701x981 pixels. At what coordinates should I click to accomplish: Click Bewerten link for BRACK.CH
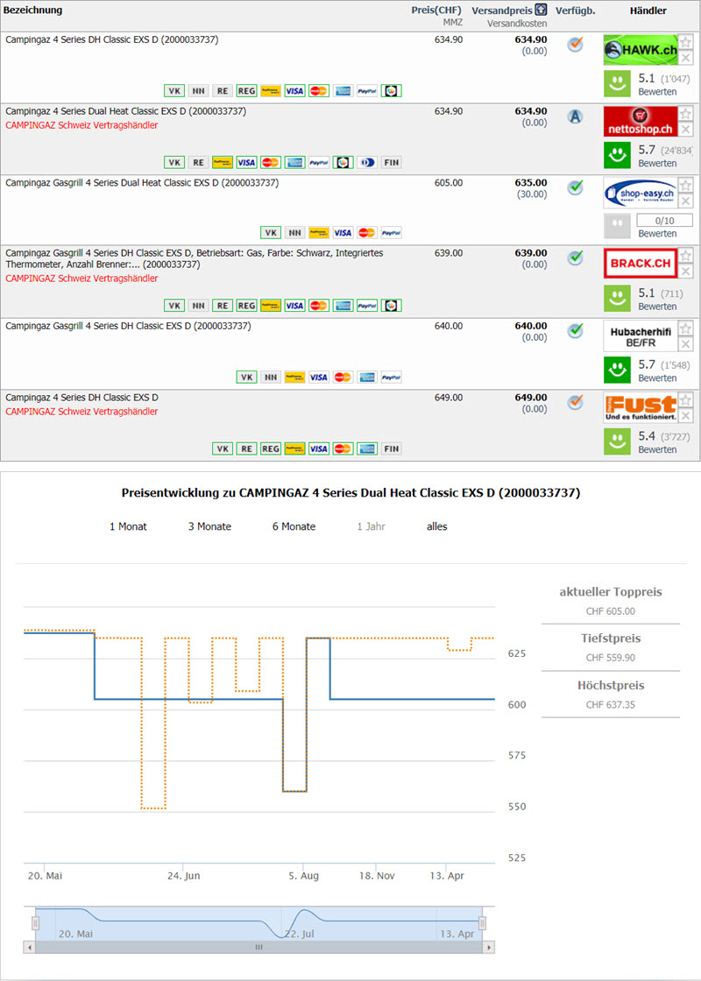[657, 307]
